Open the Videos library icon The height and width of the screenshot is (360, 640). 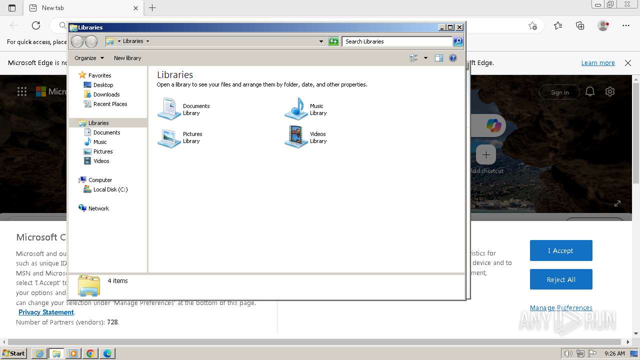(x=296, y=137)
